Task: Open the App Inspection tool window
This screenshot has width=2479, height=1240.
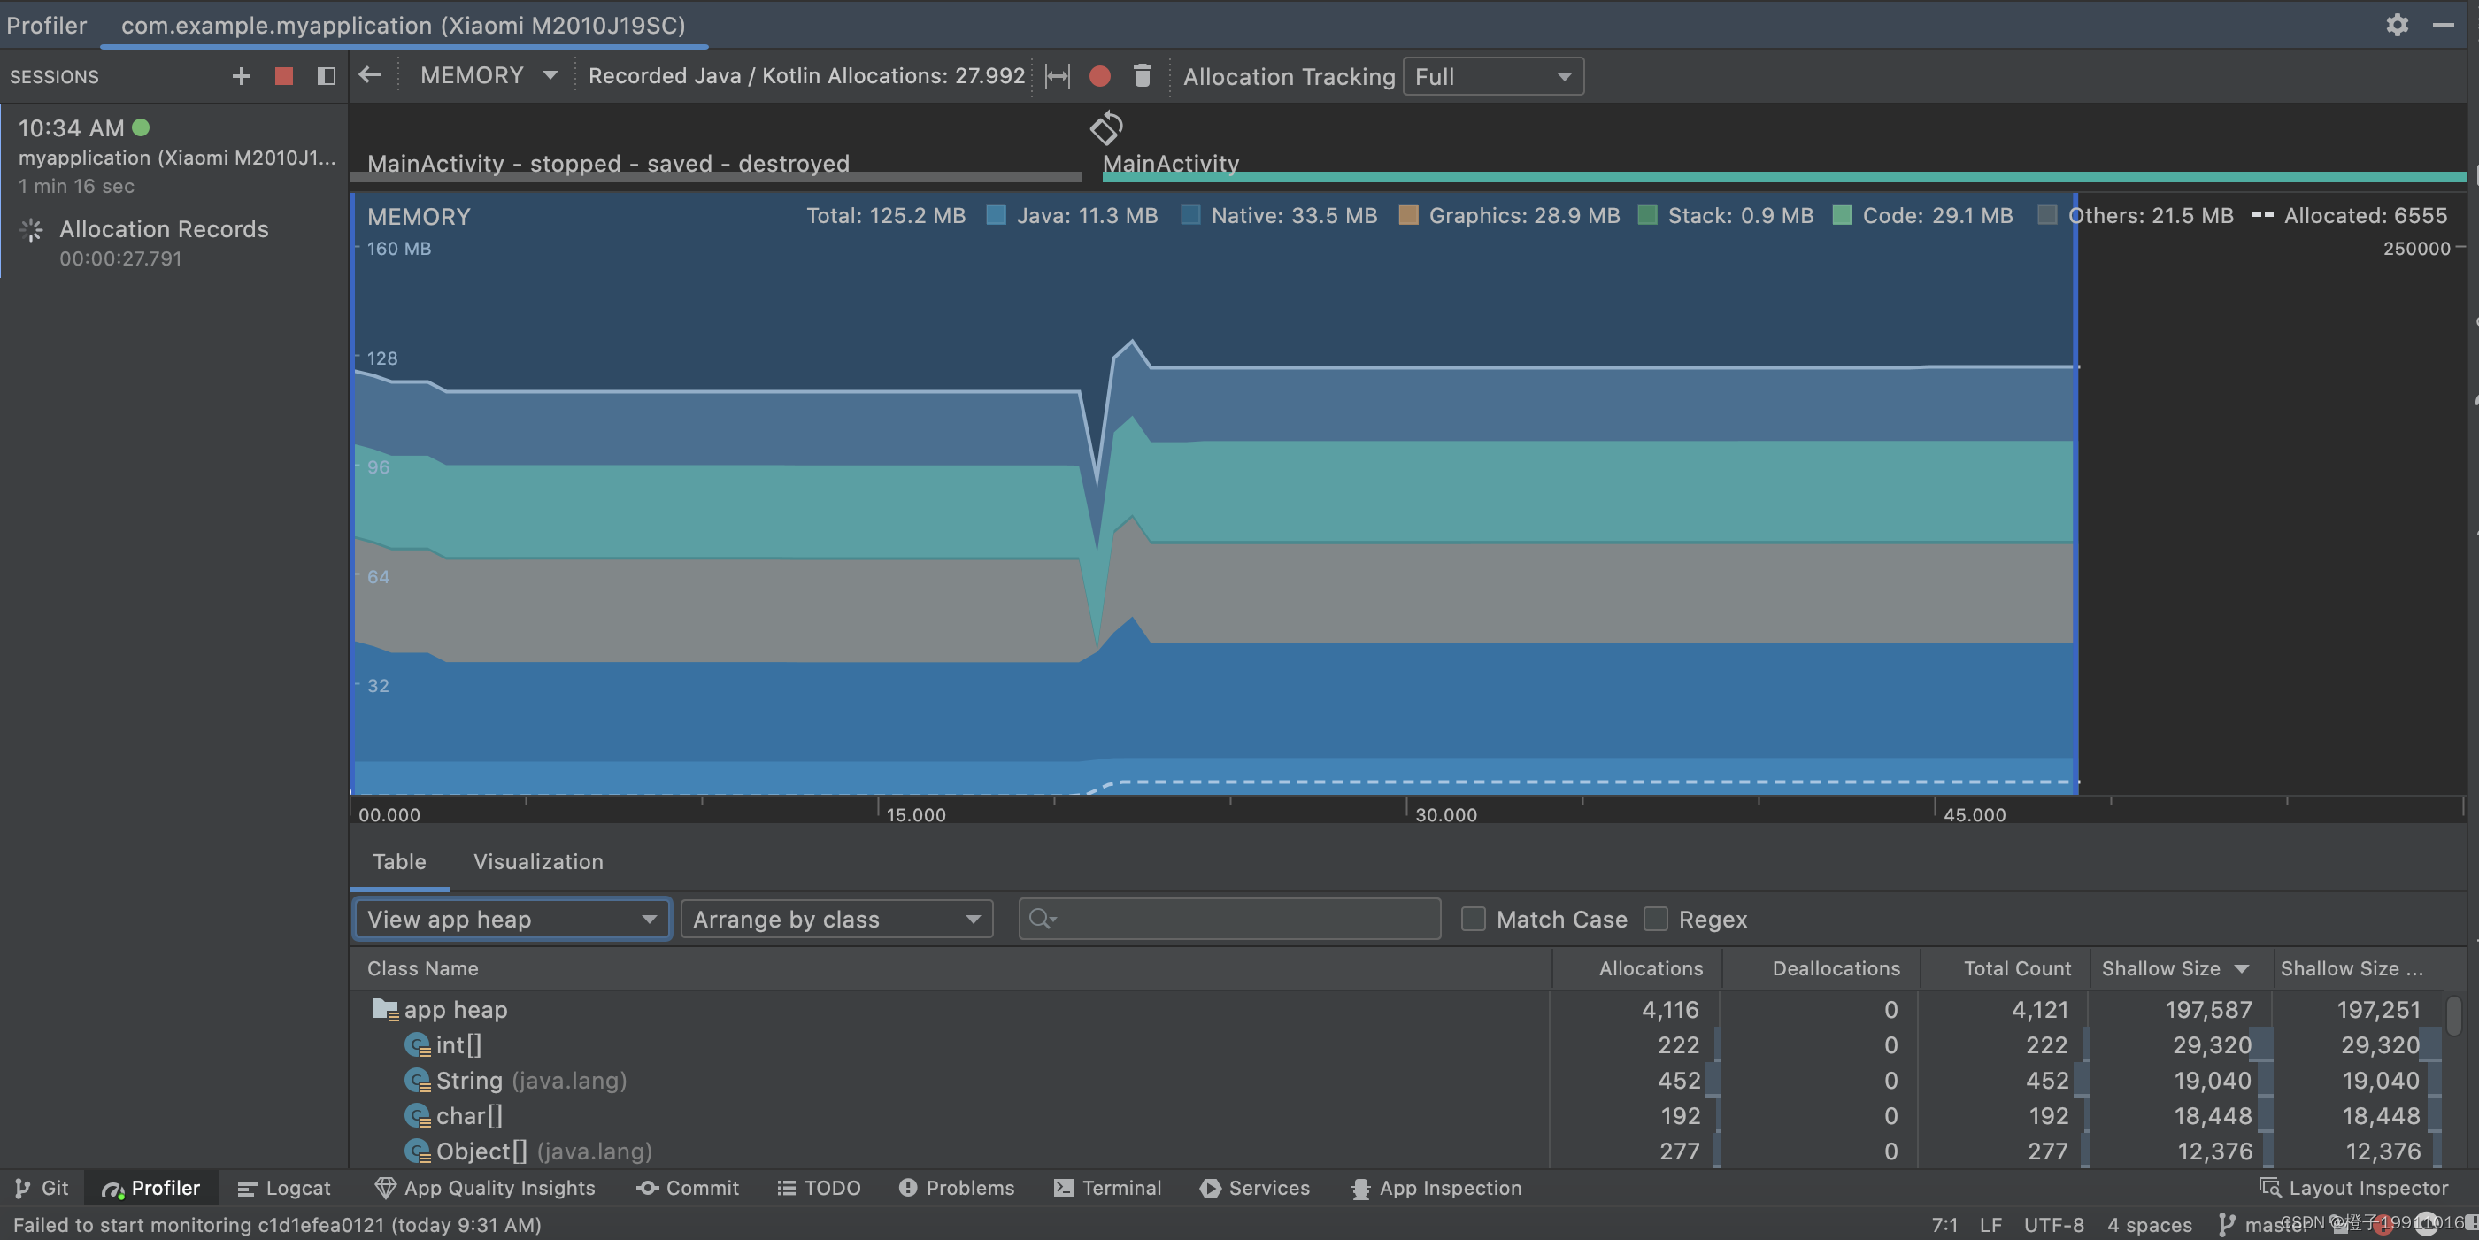Action: pos(1436,1187)
